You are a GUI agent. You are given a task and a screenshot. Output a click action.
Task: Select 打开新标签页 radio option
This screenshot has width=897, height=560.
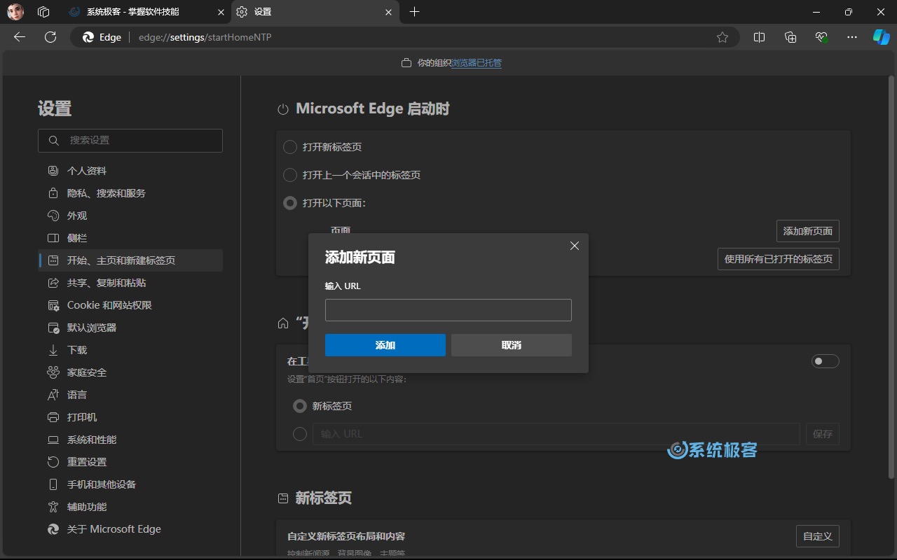coord(290,147)
